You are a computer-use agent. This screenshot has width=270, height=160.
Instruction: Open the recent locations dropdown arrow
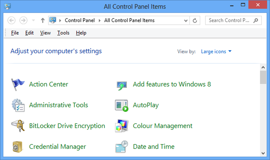click(x=33, y=20)
